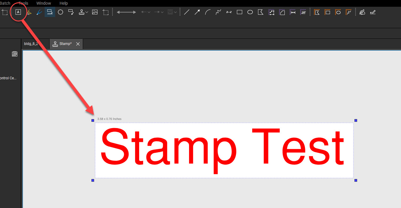Select the Arrow tool
This screenshot has height=208, width=401.
coord(197,12)
